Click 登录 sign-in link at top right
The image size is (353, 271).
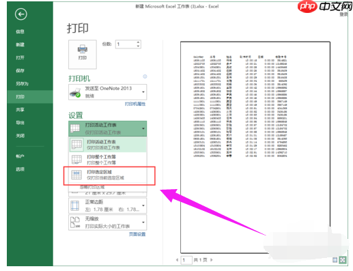click(343, 14)
